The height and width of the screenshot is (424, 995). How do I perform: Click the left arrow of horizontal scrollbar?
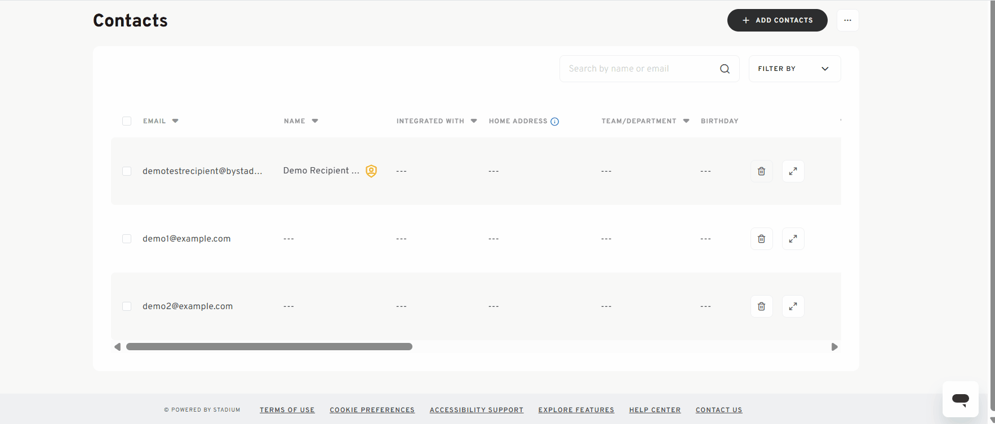(117, 347)
